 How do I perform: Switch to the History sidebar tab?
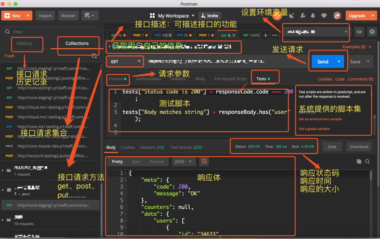click(x=24, y=43)
